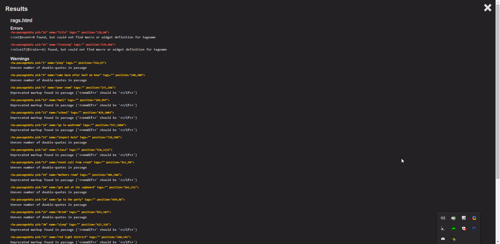Click the '<<elseif($train==6) found' error message

(x=89, y=49)
